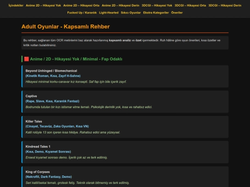
Task: Go to Öneriler section
Action: [177, 13]
